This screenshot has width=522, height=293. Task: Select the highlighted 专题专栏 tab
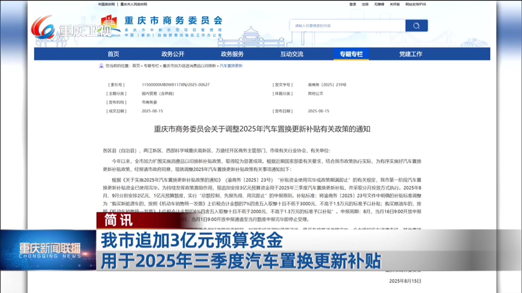351,54
